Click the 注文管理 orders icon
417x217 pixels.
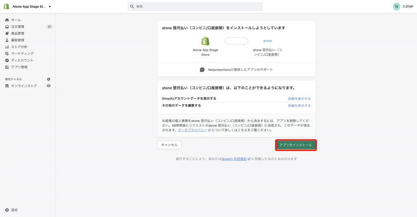click(7, 26)
